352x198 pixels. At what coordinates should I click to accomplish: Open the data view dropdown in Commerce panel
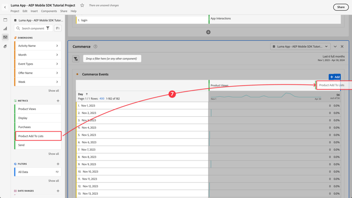click(x=300, y=46)
